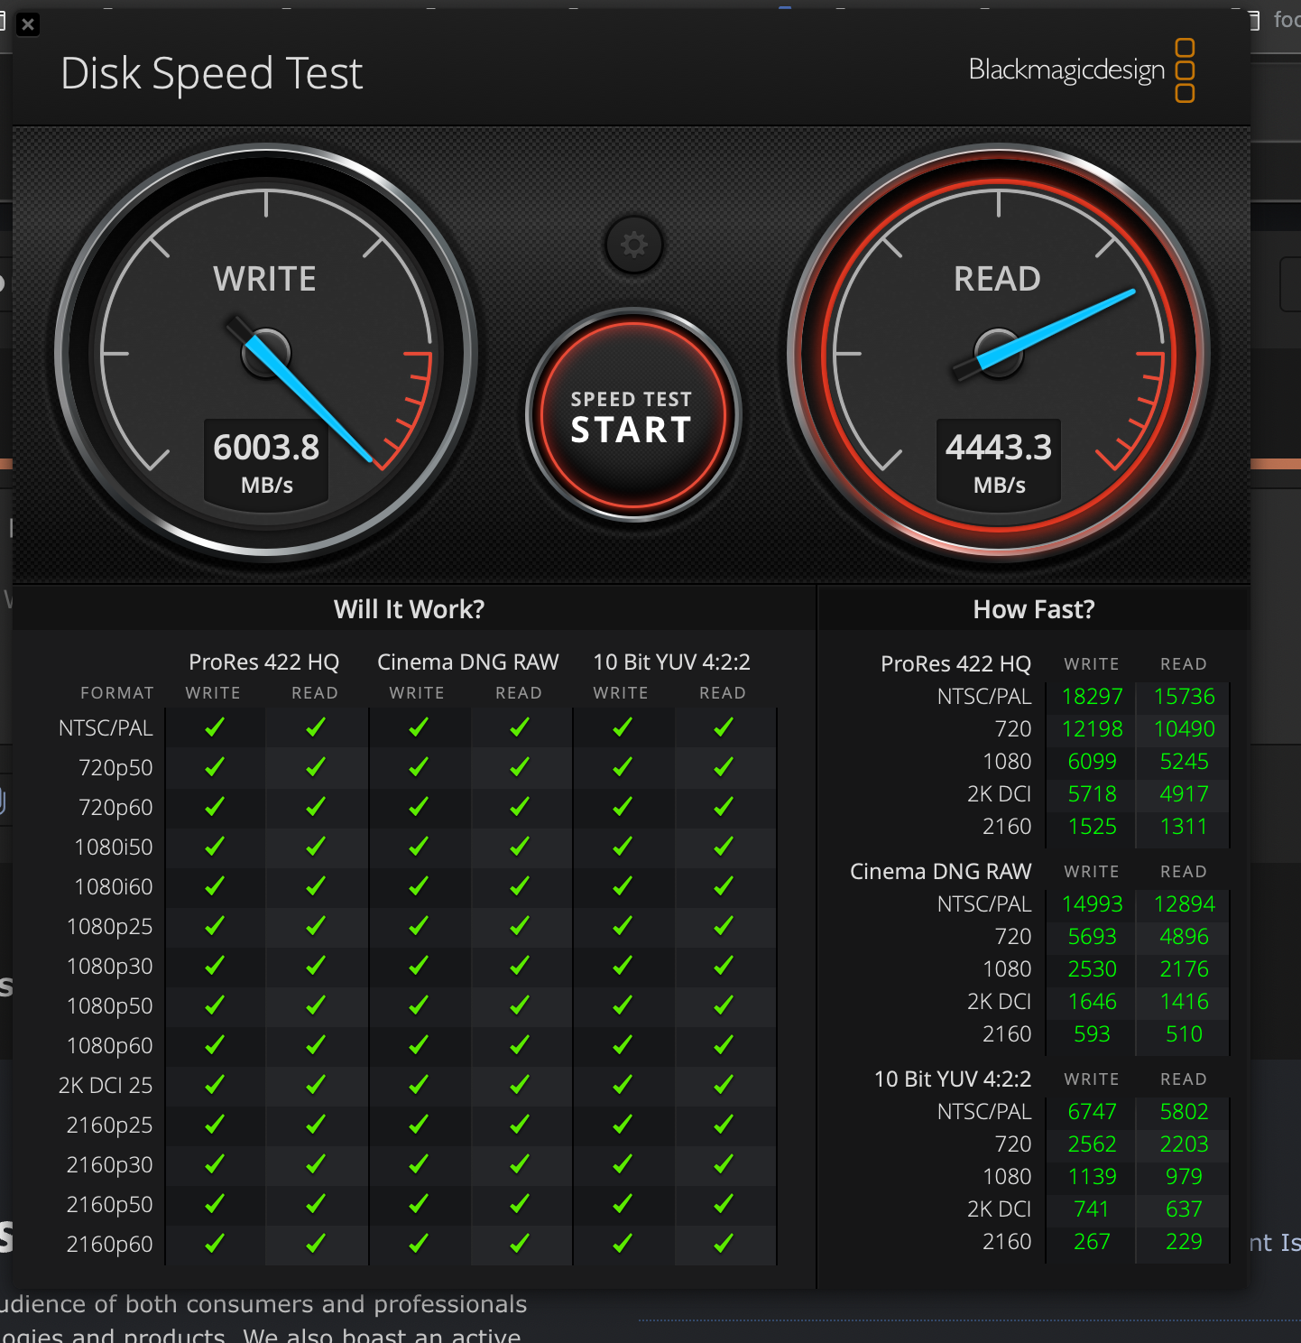Viewport: 1301px width, 1343px height.
Task: Click 10 Bit YUV 1080 write value 1139
Action: point(1092,1177)
